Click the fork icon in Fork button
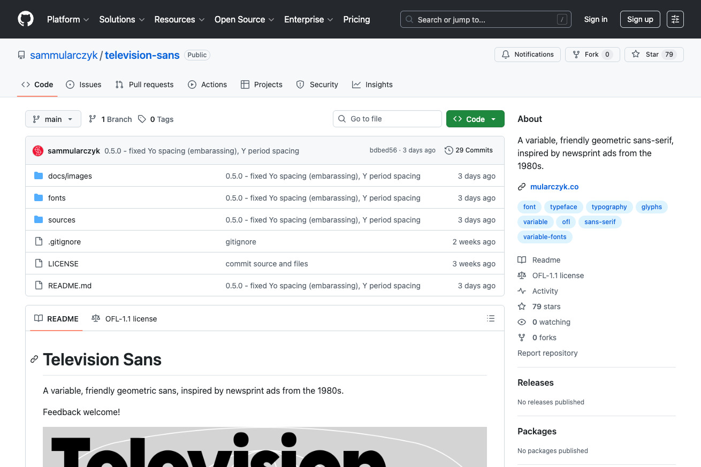 tap(576, 55)
